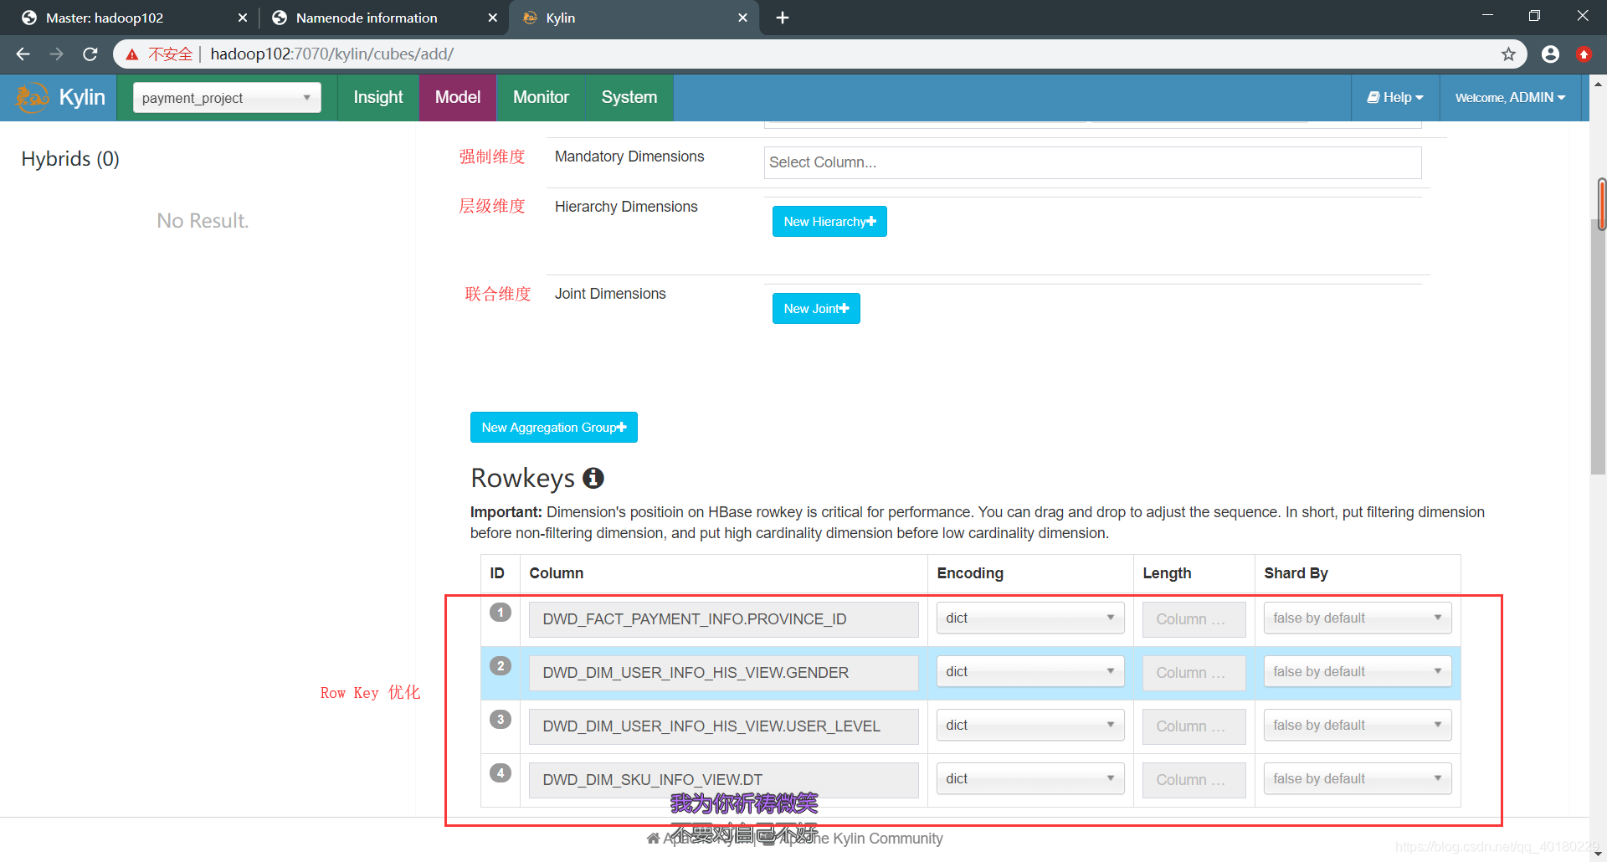This screenshot has height=862, width=1607.
Task: Click the DWD_DIM_USER_INFO_HIS_VIEW.GENDER column field
Action: 723,673
